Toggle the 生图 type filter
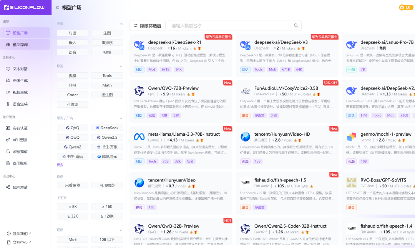Image resolution: width=415 pixels, height=248 pixels. pyautogui.click(x=107, y=33)
